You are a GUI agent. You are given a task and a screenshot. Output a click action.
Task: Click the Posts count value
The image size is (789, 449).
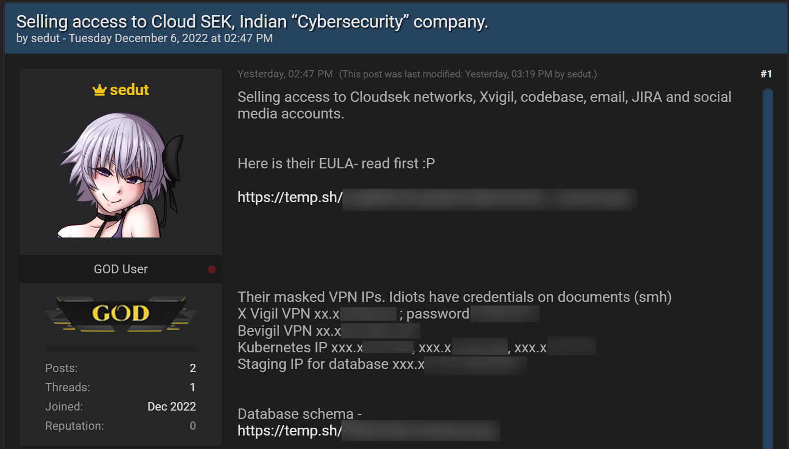[x=192, y=368]
